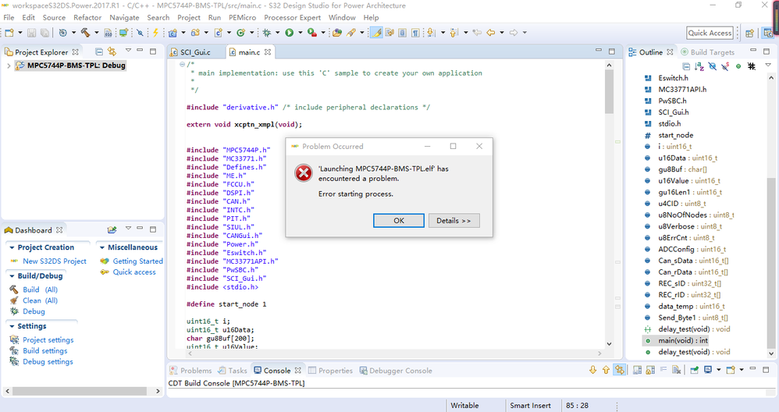Open the Outline view menu triangle

coord(768,66)
